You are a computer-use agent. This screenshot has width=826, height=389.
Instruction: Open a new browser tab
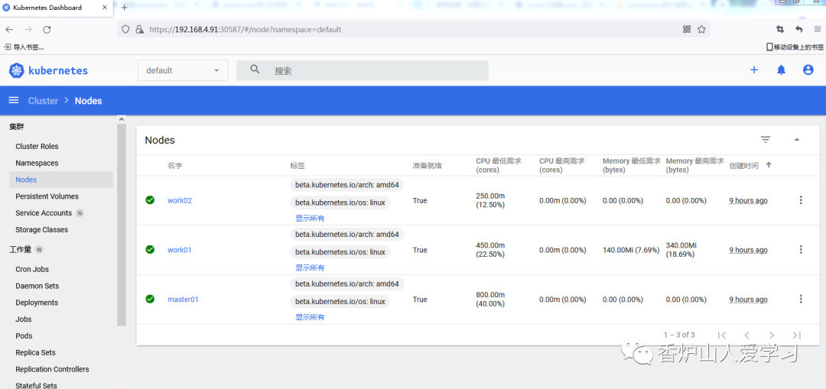tap(125, 8)
